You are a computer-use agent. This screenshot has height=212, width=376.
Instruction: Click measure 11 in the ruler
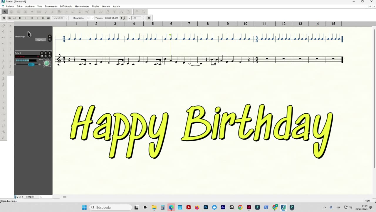tap(264, 24)
